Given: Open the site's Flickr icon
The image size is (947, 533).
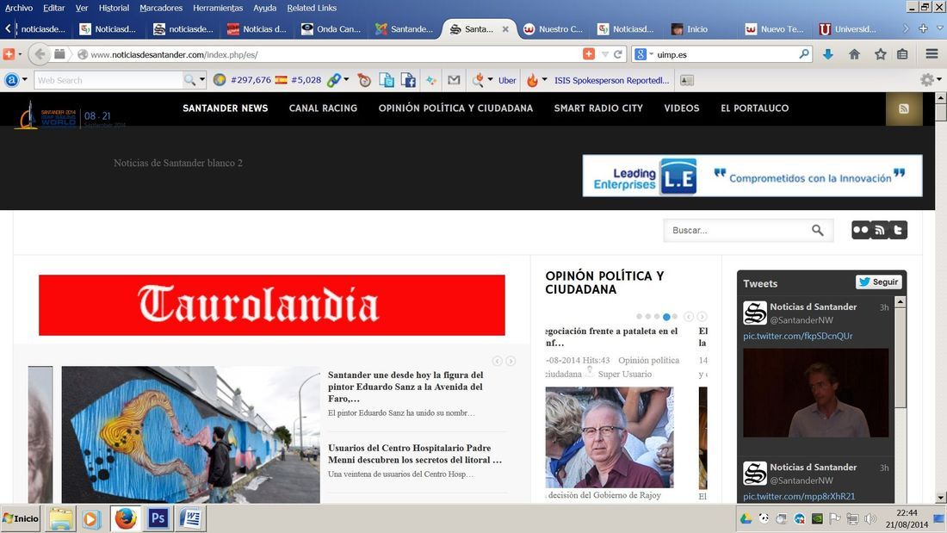Looking at the screenshot, I should tap(861, 230).
